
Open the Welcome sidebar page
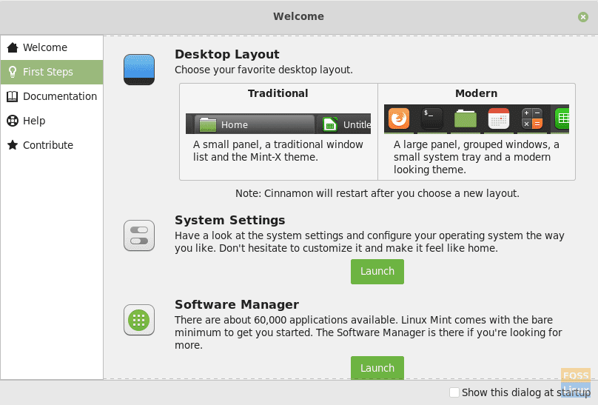52,47
